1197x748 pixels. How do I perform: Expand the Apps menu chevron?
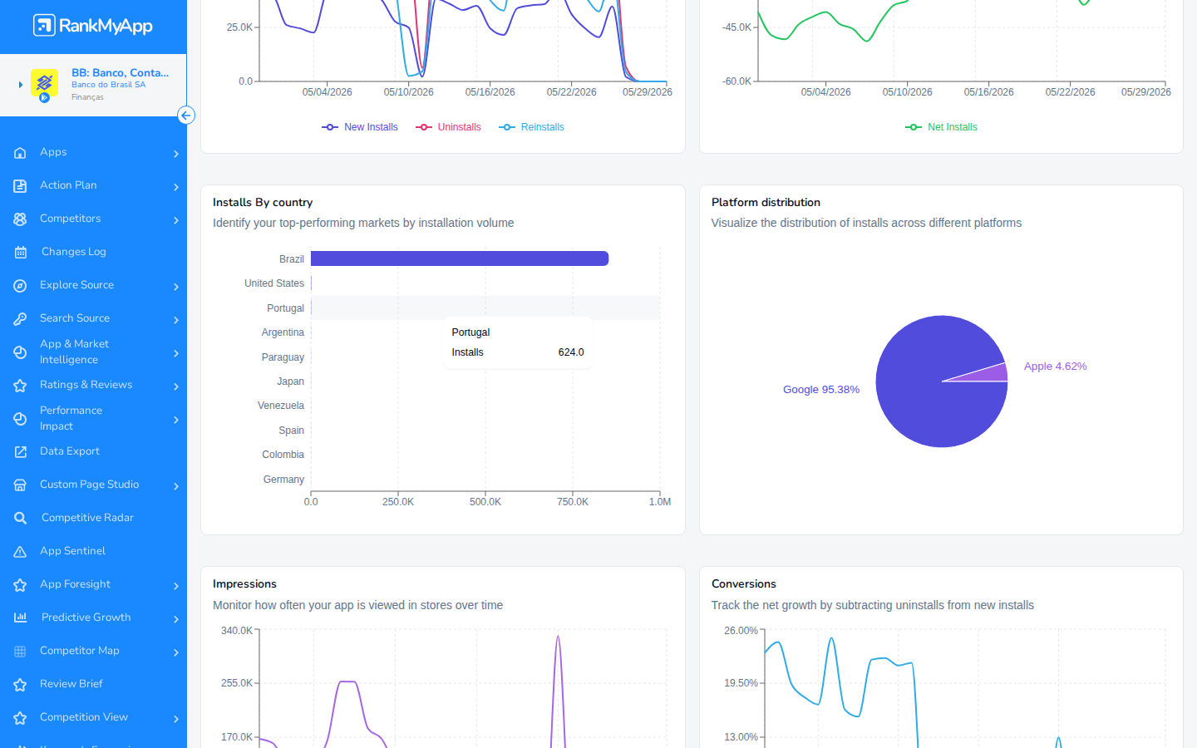[176, 154]
